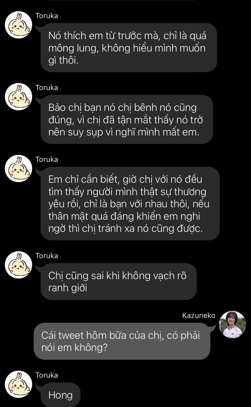
Task: Tap Toruka's name above the 'Hong' reply
Action: (47, 375)
